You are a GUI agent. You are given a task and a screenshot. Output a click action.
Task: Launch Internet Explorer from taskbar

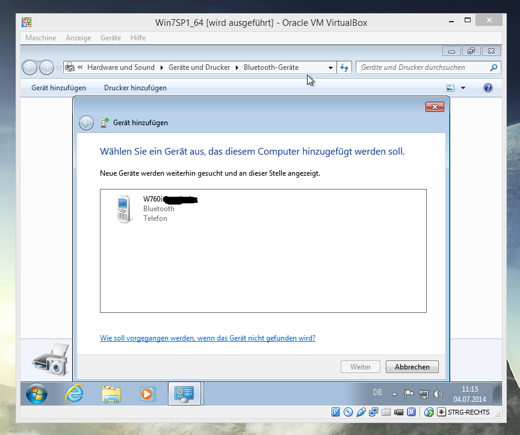pyautogui.click(x=74, y=393)
